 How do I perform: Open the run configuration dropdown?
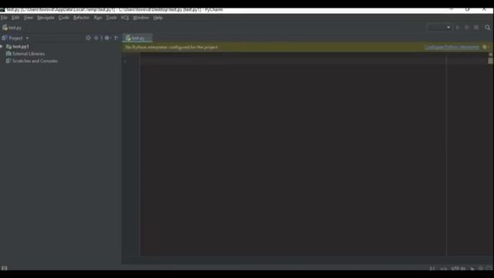click(439, 28)
